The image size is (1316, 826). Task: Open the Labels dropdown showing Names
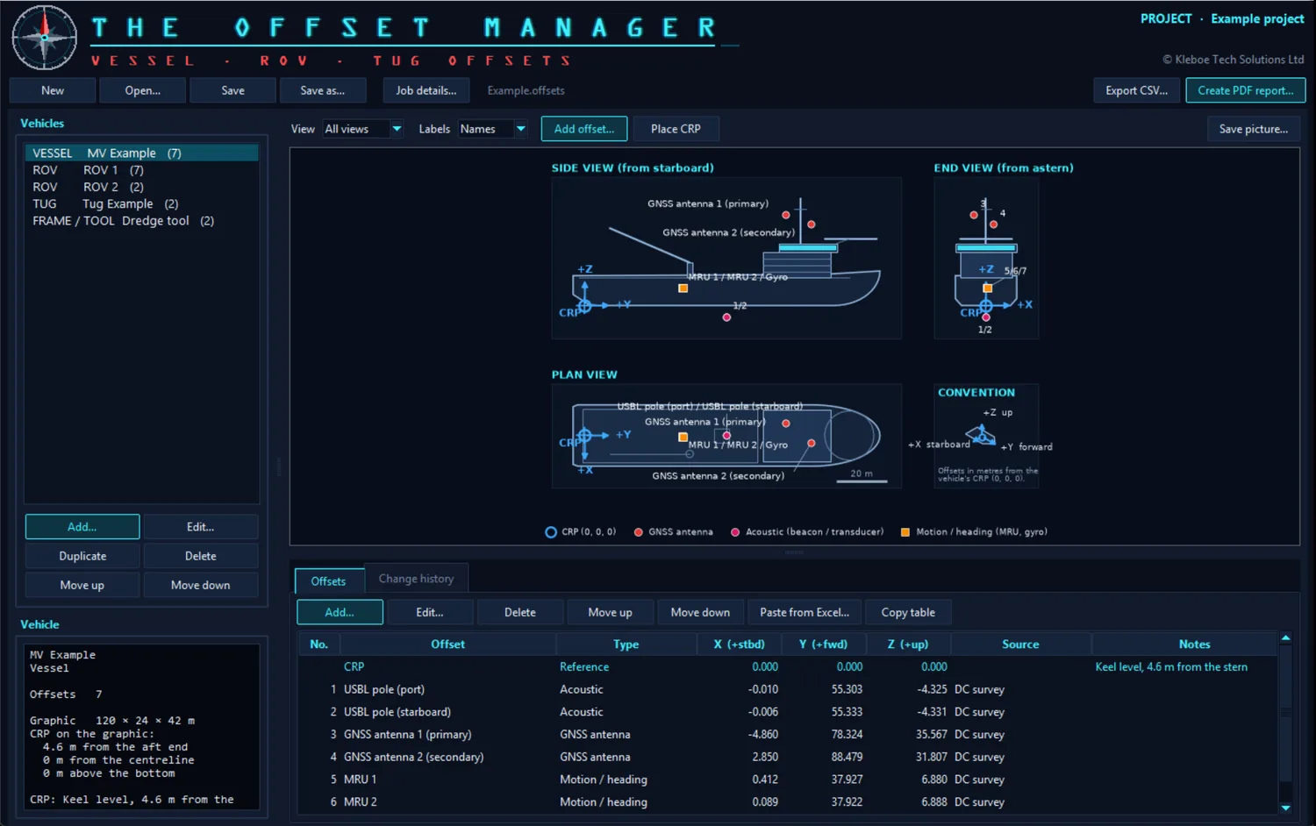click(493, 129)
